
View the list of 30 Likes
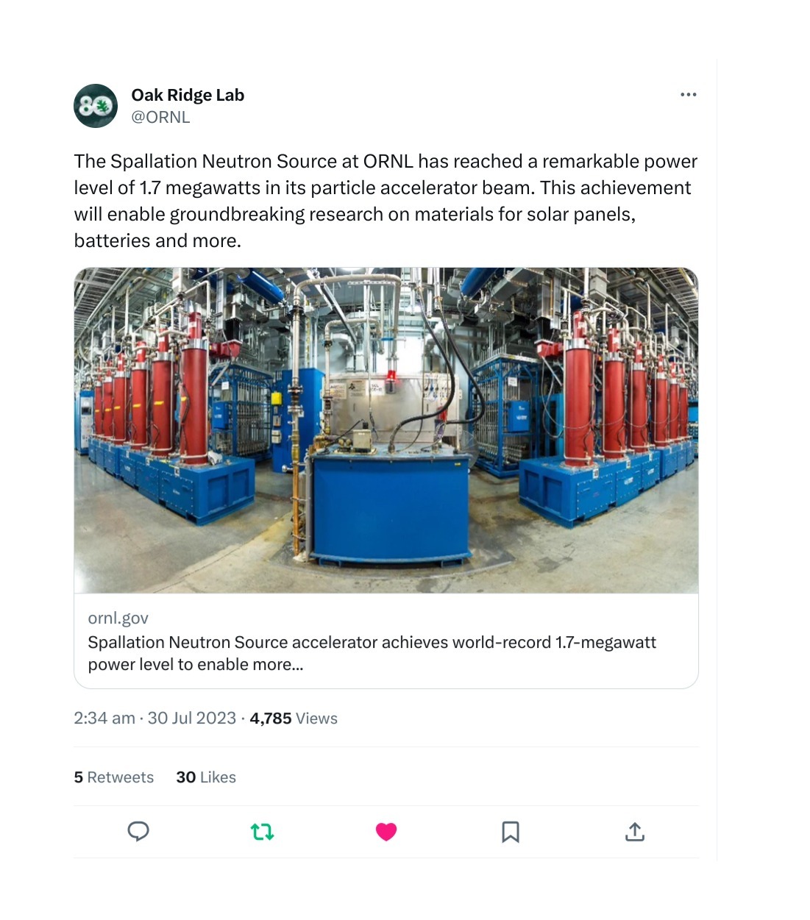pyautogui.click(x=206, y=777)
